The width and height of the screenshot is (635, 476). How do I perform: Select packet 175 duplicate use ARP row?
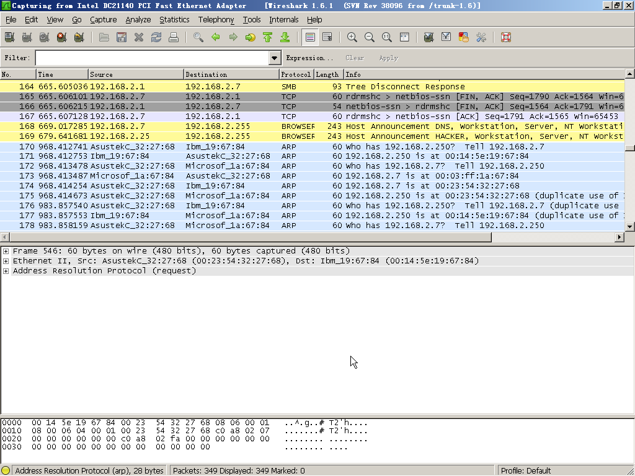[312, 196]
